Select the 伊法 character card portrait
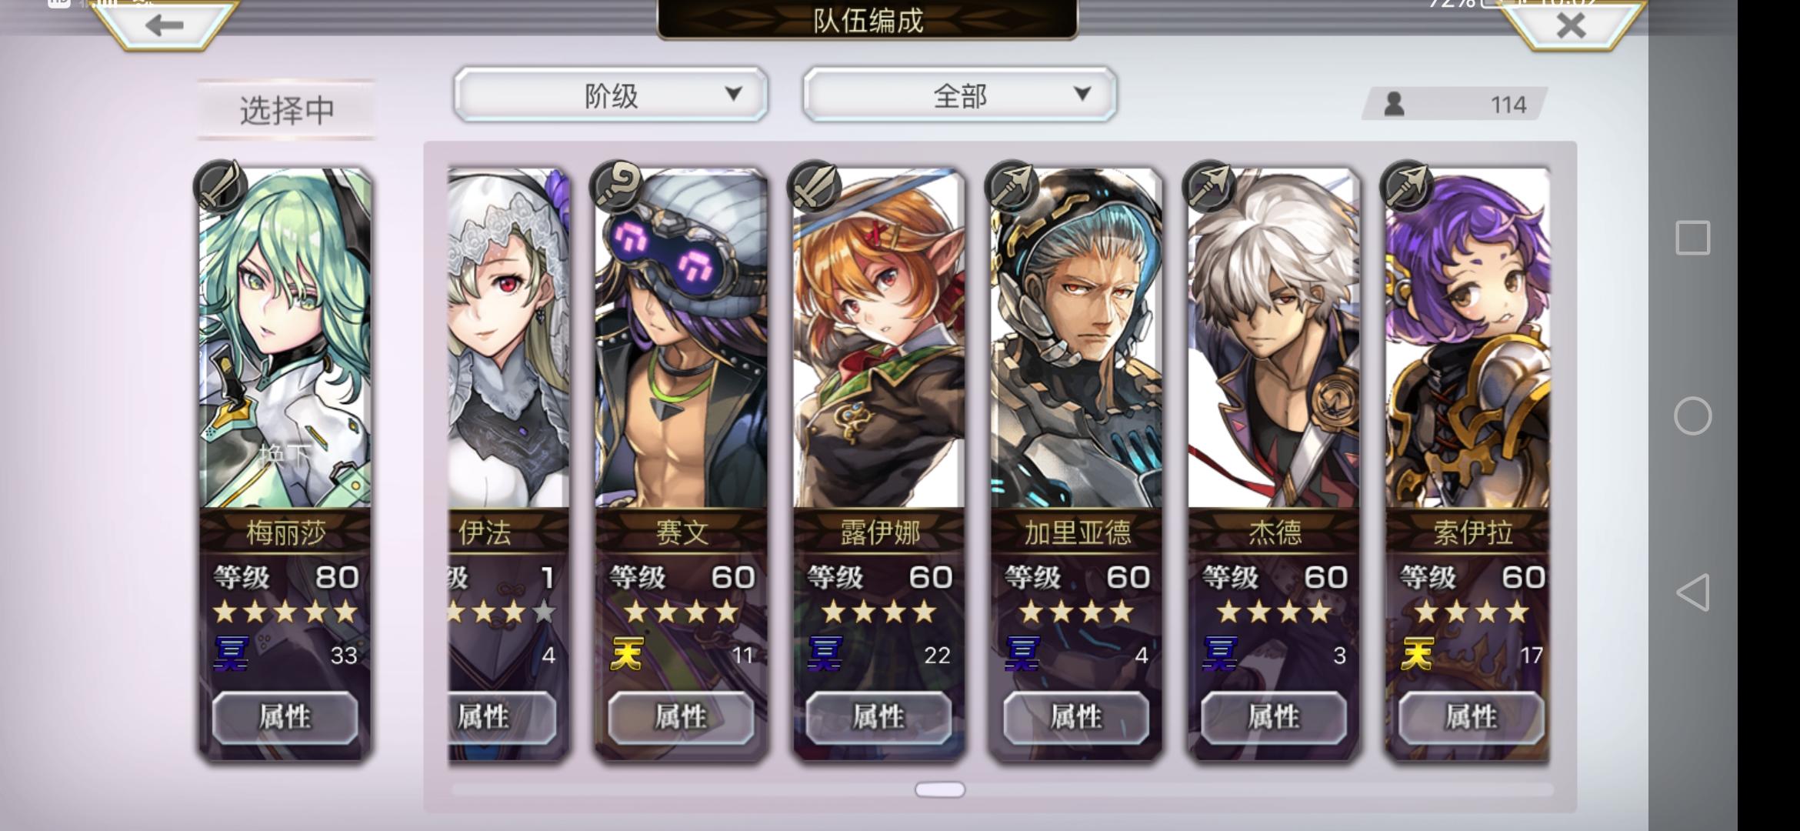Screen dimensions: 1800x831 tap(508, 339)
